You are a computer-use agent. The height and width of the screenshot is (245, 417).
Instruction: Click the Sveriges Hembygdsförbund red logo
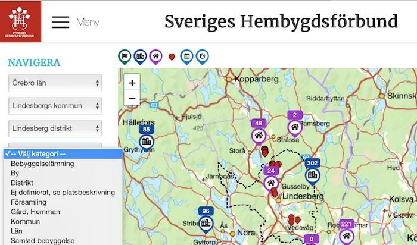click(x=20, y=21)
